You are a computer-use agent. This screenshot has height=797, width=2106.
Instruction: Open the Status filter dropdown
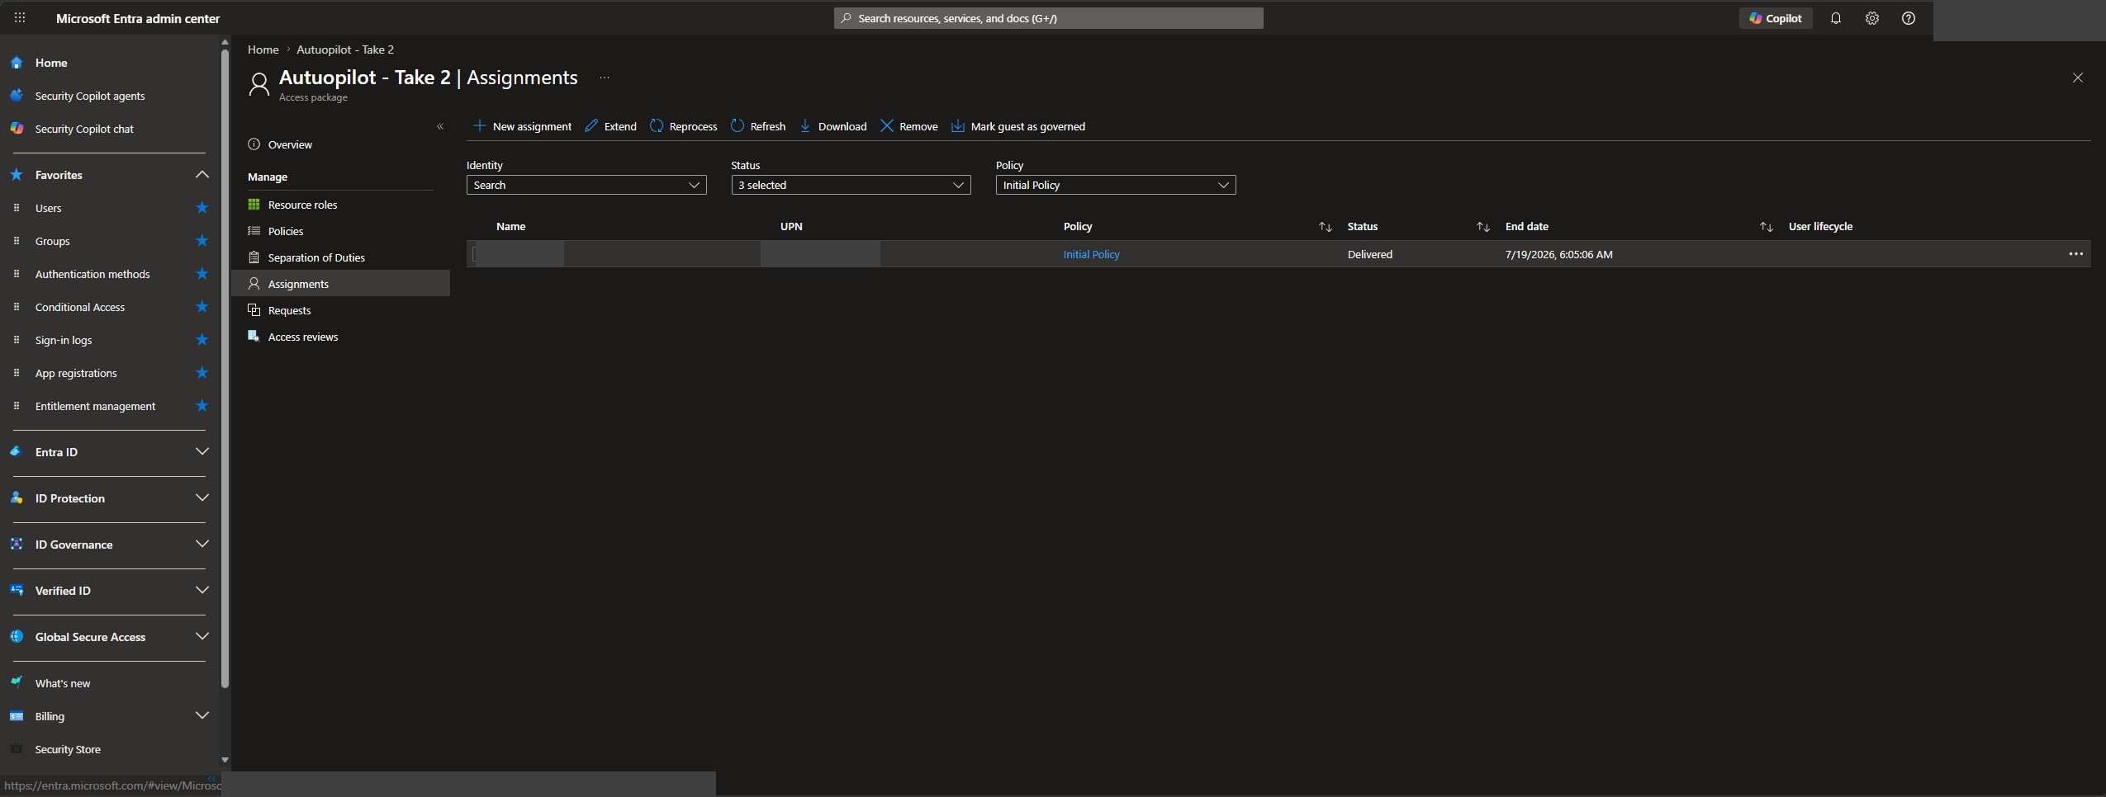[851, 185]
